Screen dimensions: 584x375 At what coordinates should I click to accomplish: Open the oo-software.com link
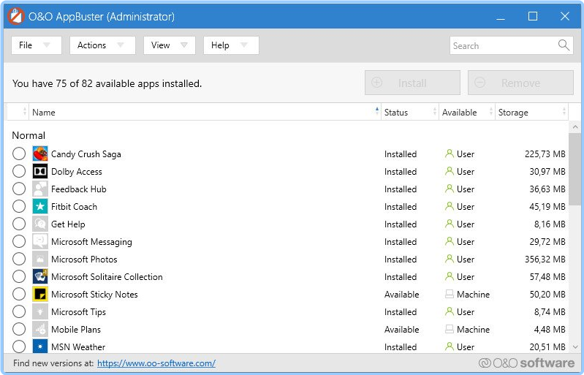(156, 363)
